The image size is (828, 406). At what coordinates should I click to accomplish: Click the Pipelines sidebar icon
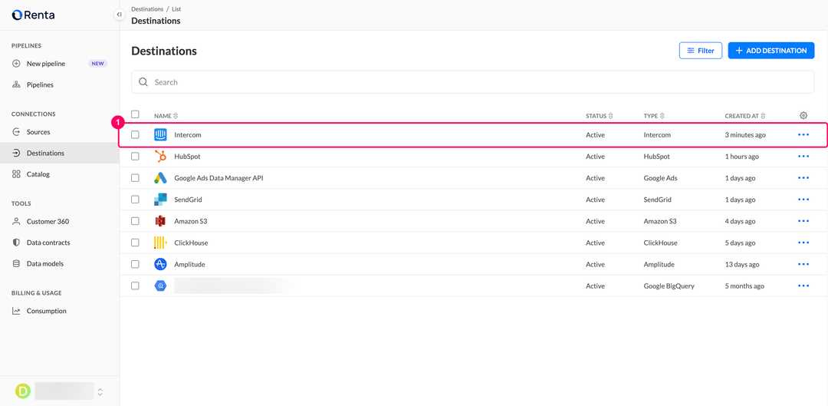pos(16,84)
